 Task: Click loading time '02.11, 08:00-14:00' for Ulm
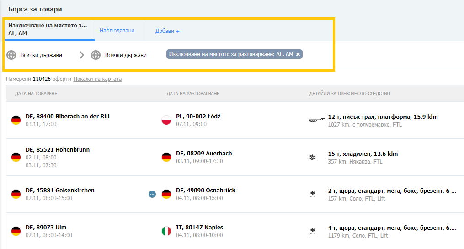pos(49,235)
